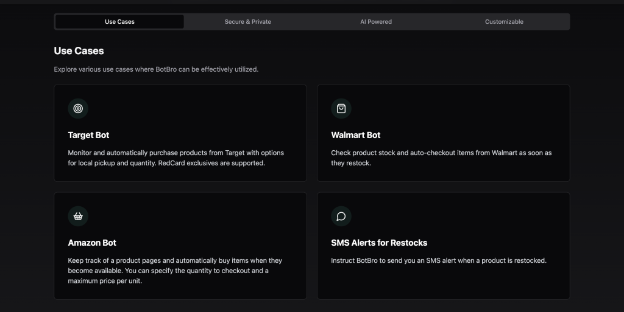Viewport: 624px width, 312px height.
Task: Click the SMS Alerts chat bubble icon
Action: (x=341, y=217)
